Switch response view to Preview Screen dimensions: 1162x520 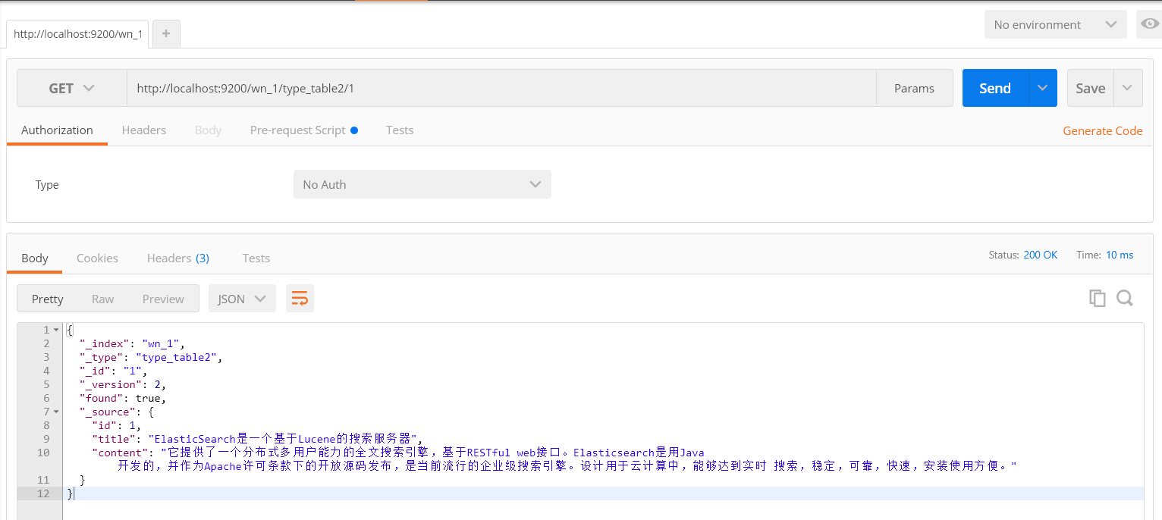pyautogui.click(x=163, y=299)
